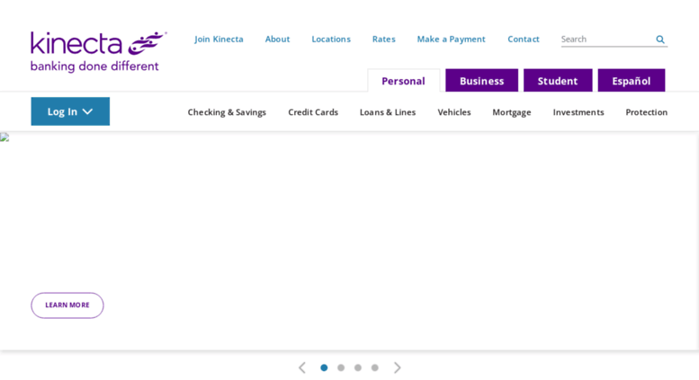Go to previous carousel slide arrow
Screen dimensions: 699x380
(302, 367)
